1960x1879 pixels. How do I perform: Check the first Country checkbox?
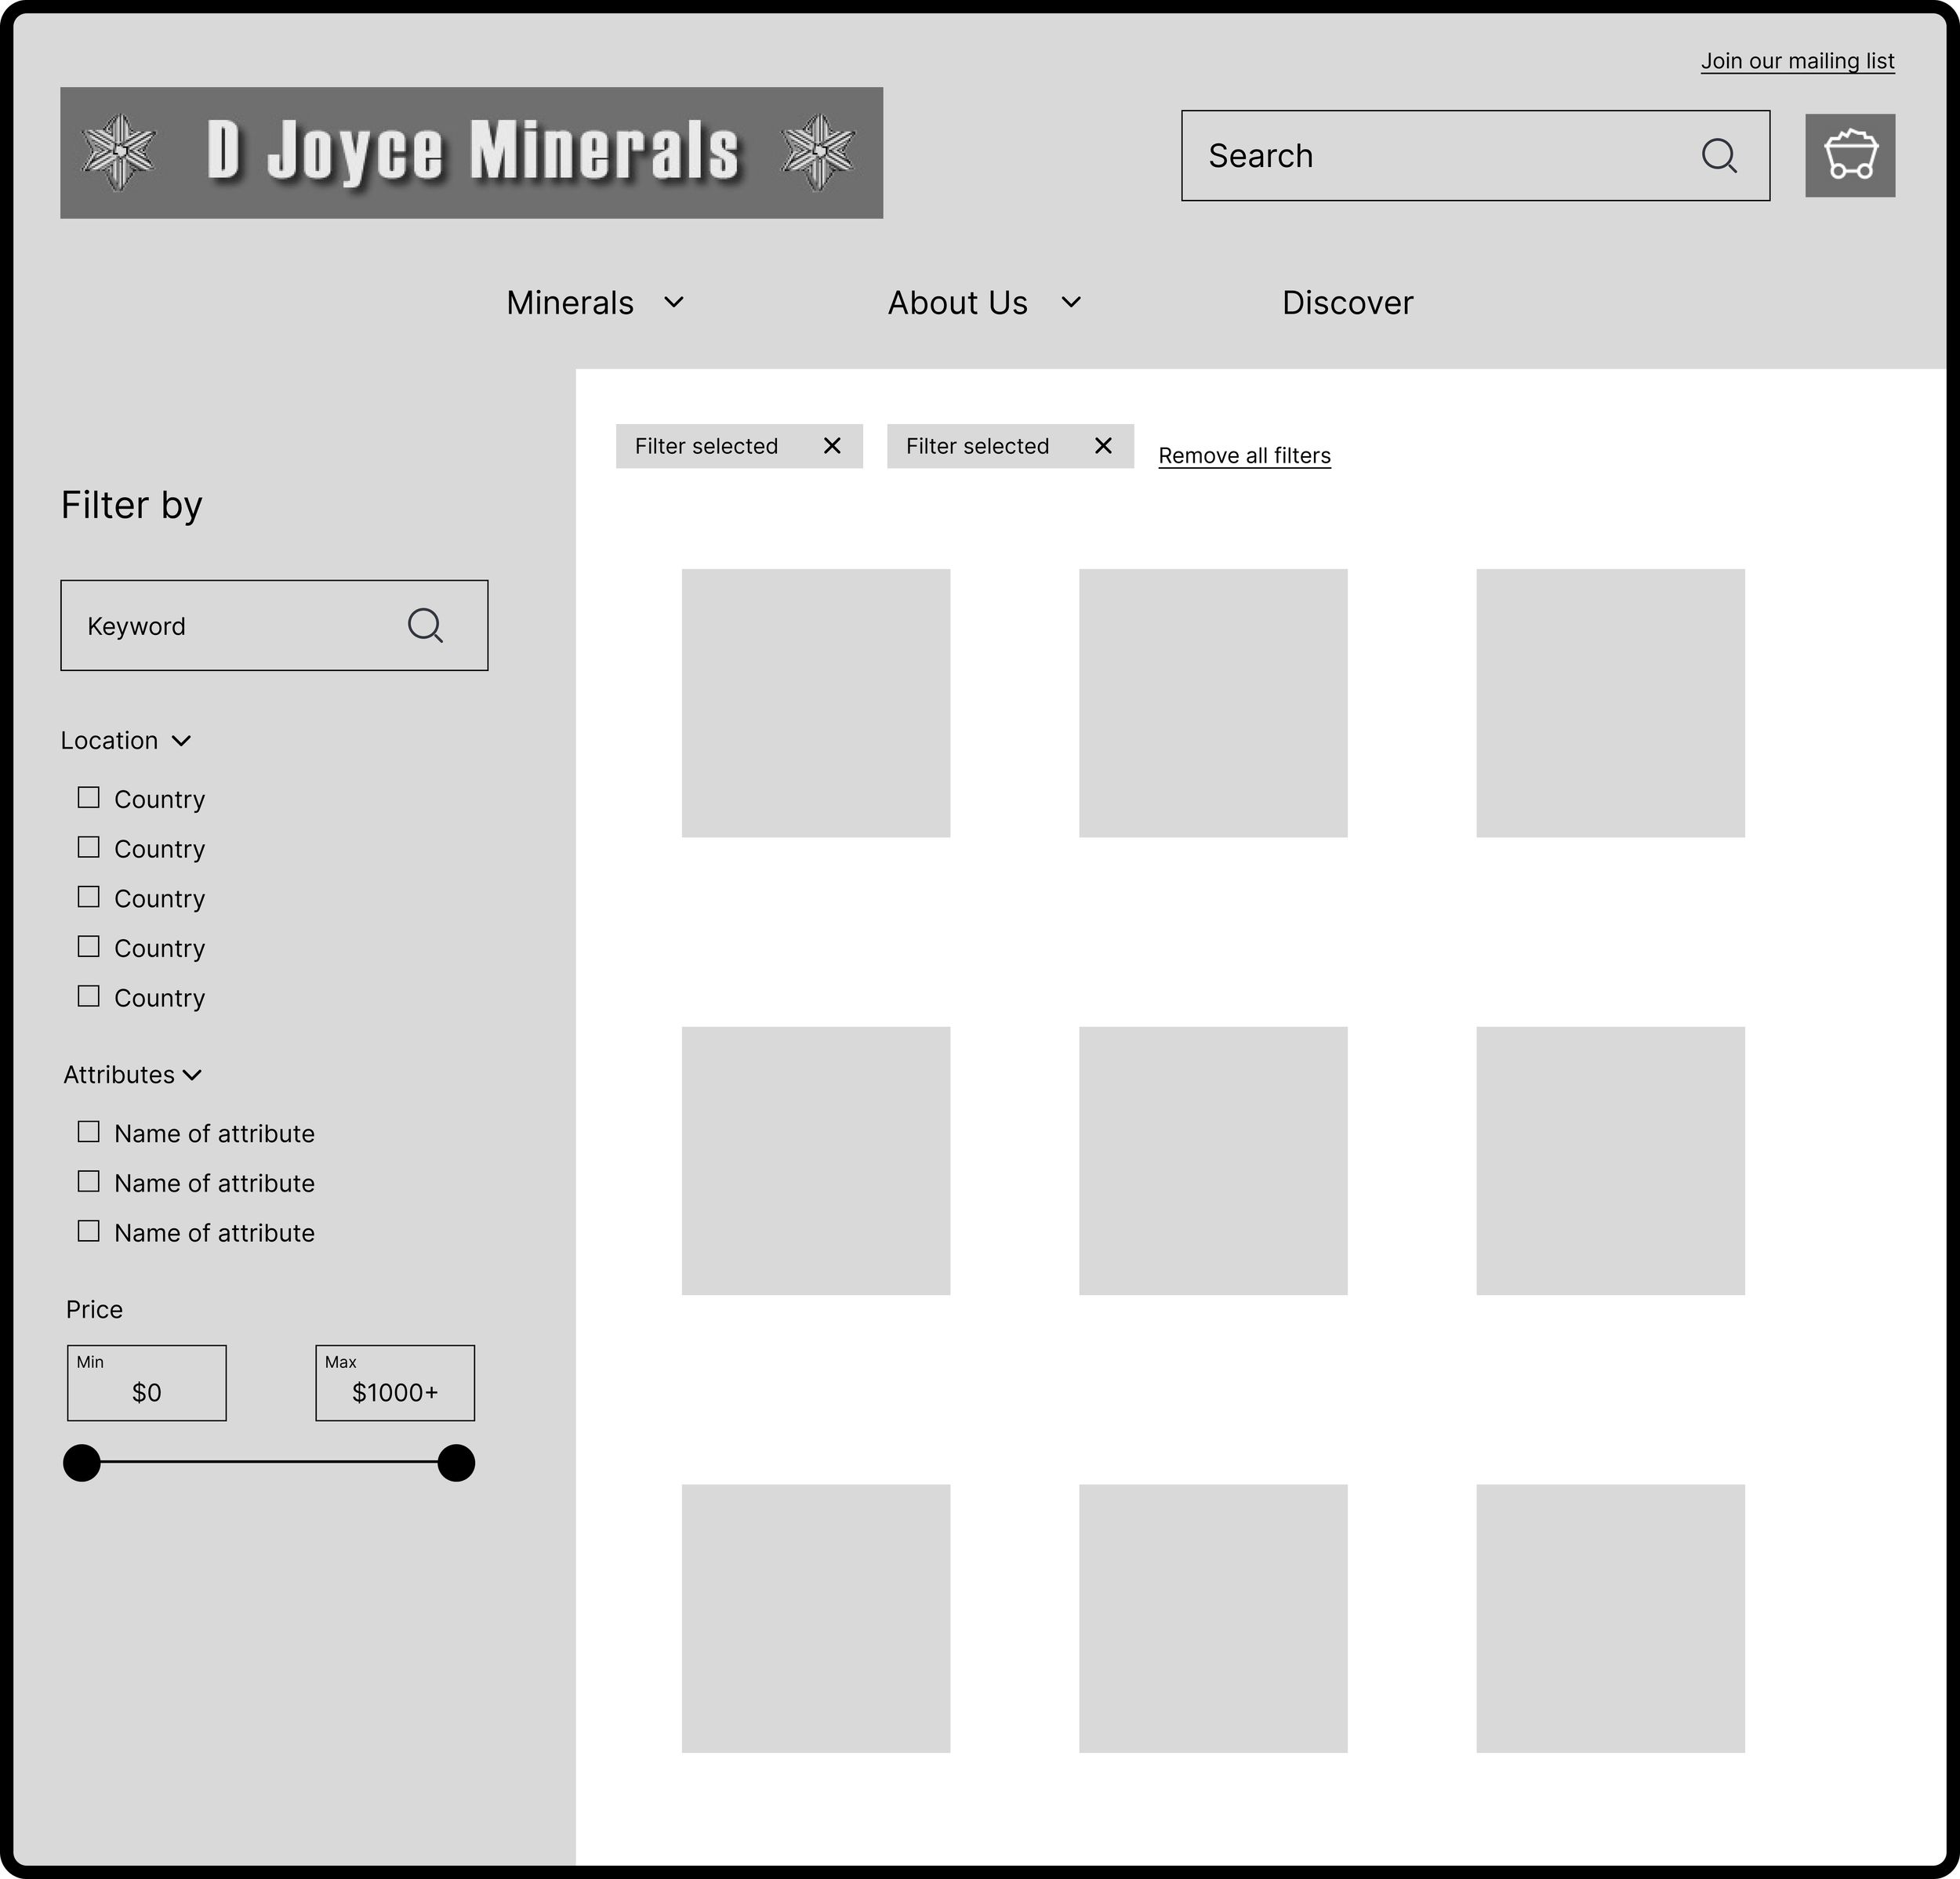coord(89,798)
